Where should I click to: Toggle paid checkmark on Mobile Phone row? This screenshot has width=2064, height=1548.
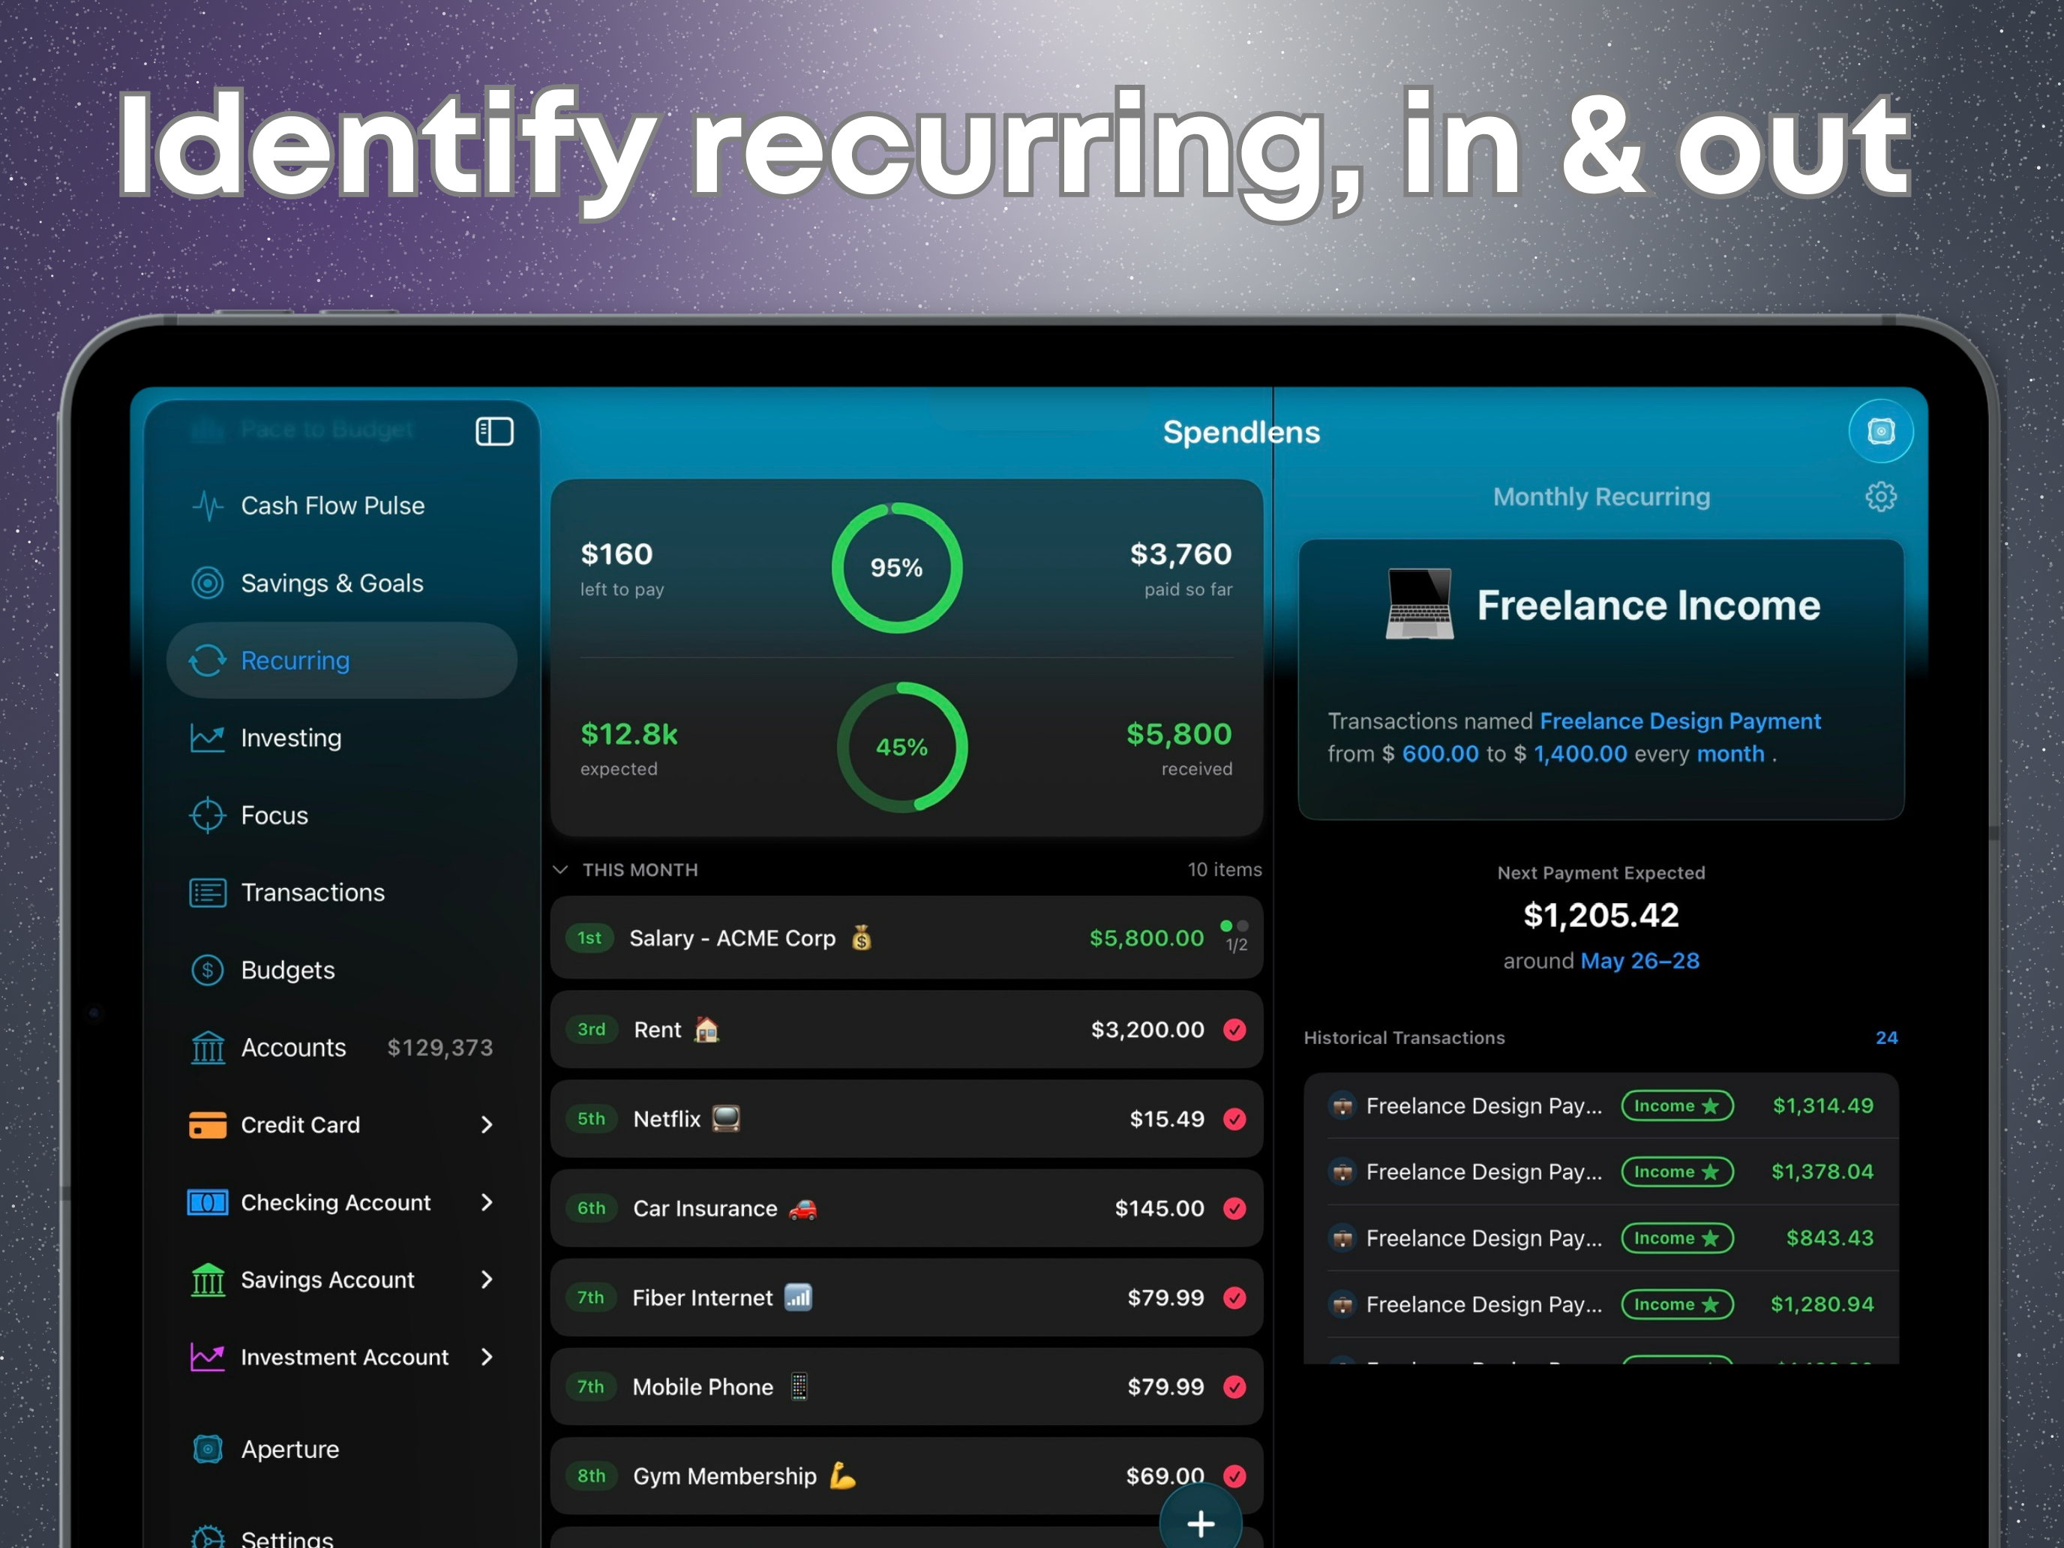click(x=1234, y=1387)
